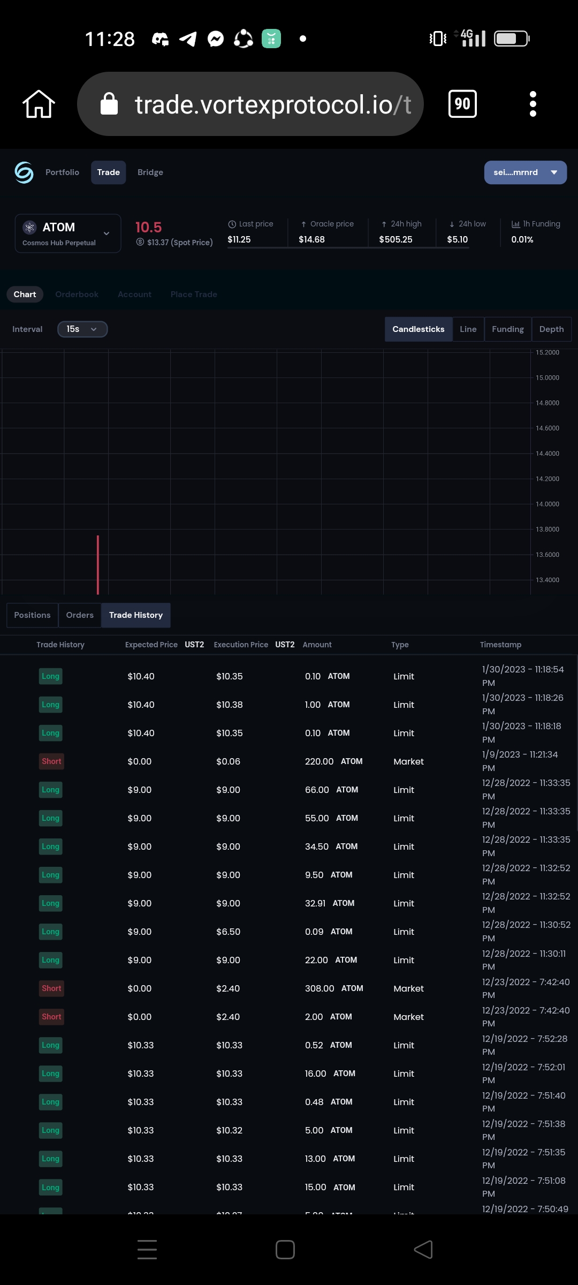Tap the clock icon beside Last price
The height and width of the screenshot is (1285, 578).
[x=232, y=224]
